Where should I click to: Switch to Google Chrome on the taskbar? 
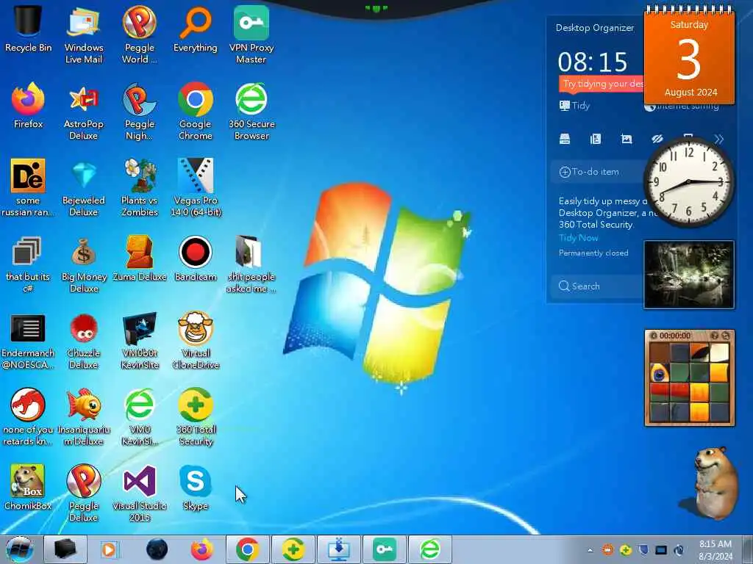(x=247, y=549)
